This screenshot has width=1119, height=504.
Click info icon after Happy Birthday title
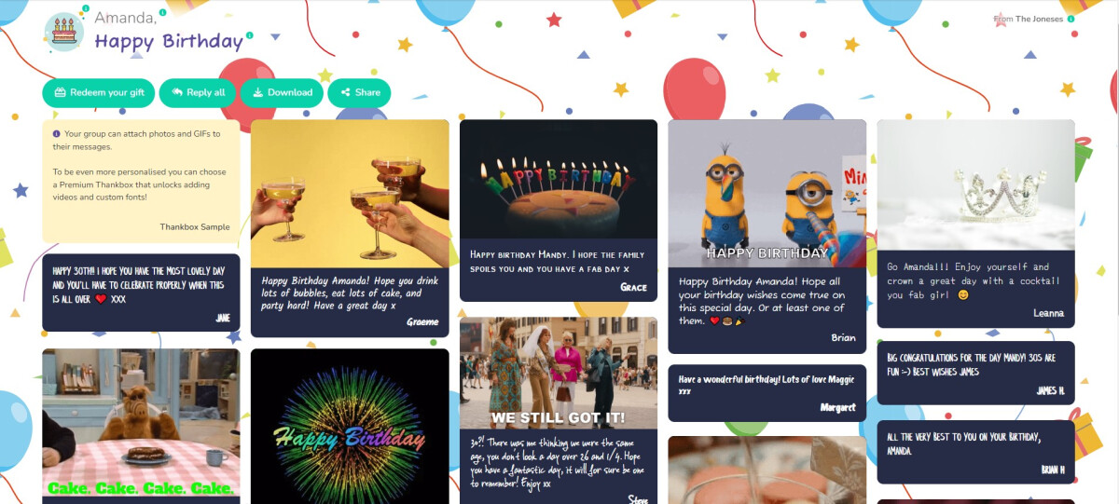(250, 36)
